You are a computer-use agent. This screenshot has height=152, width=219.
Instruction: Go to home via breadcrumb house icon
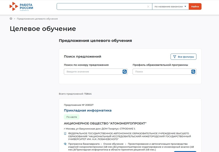11,19
